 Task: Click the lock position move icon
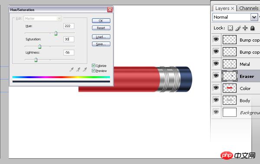pyautogui.click(x=245, y=28)
